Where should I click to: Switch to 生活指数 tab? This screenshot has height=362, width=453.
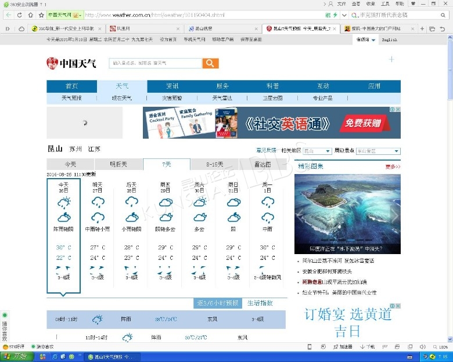point(260,303)
